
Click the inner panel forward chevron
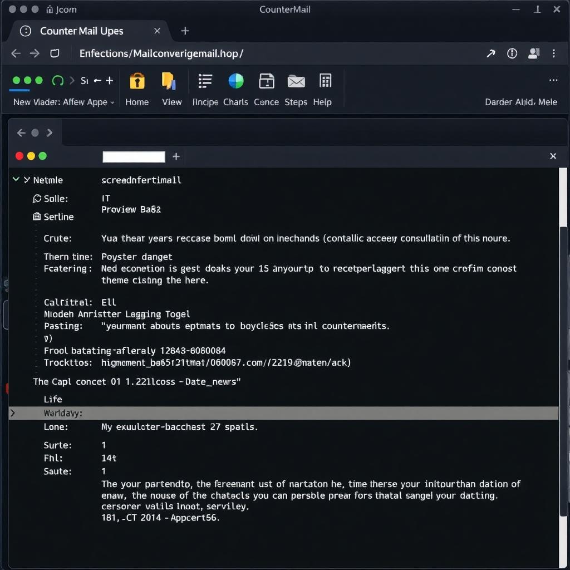click(x=50, y=132)
